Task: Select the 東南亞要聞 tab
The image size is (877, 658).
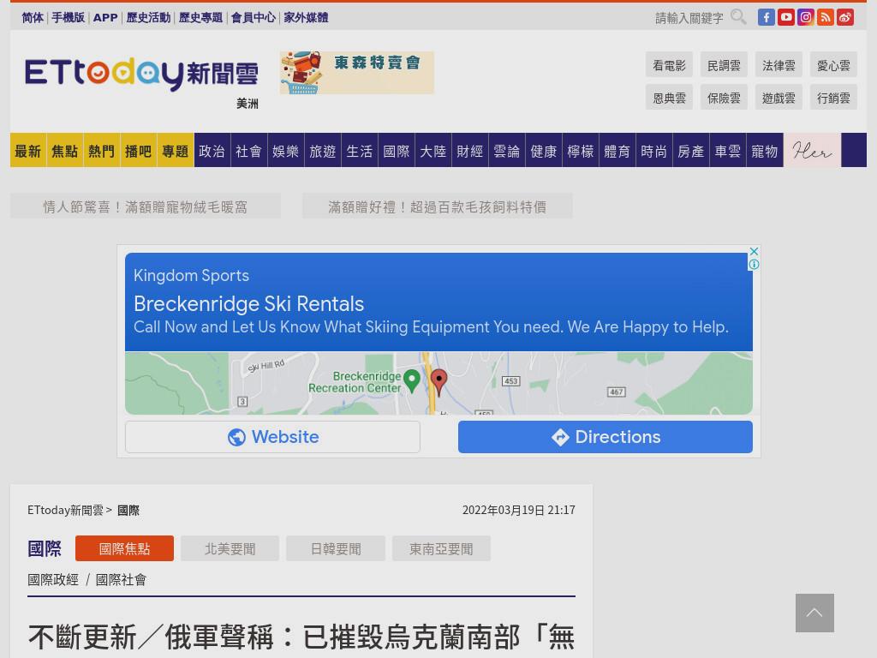Action: 441,548
